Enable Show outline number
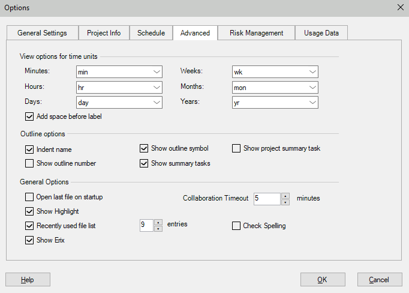 tap(29, 163)
